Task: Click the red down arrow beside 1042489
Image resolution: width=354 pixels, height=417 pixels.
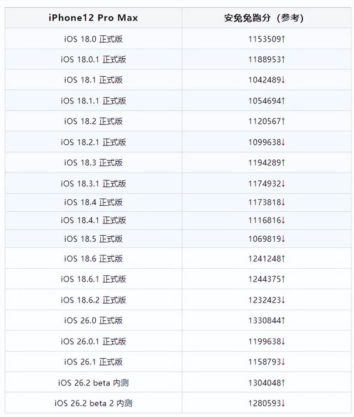Action: pos(283,80)
